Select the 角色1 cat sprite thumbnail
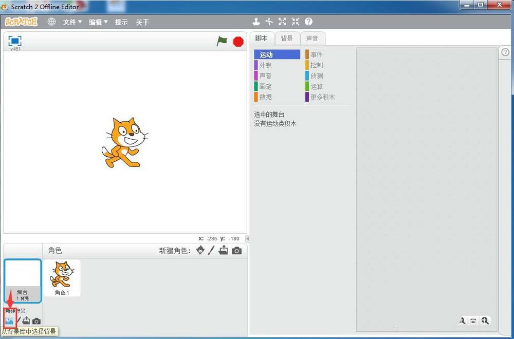The width and height of the screenshot is (514, 339). coord(62,277)
